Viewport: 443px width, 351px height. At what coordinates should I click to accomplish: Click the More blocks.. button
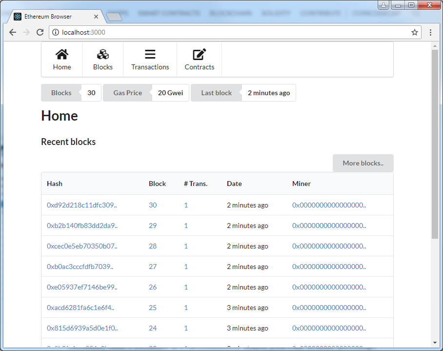pyautogui.click(x=363, y=163)
